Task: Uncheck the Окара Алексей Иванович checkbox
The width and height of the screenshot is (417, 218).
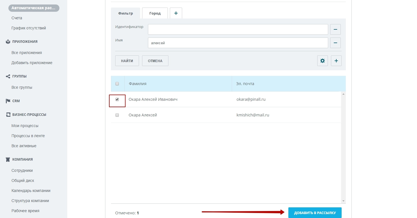Action: [x=117, y=99]
